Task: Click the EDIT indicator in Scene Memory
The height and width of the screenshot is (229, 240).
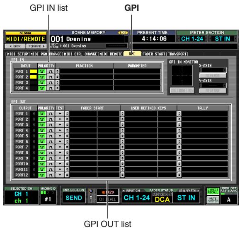Action: [123, 33]
